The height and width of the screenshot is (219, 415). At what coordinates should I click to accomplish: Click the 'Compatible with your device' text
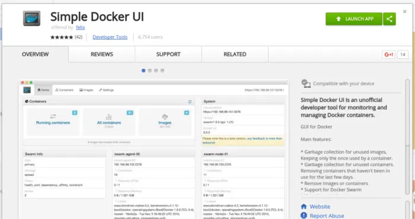[x=343, y=84]
